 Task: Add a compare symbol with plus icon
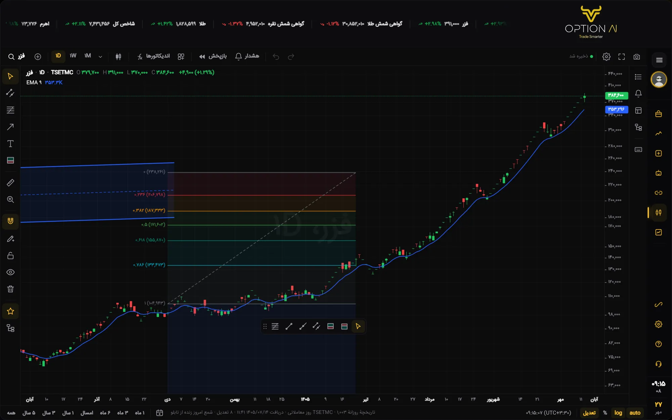click(x=38, y=56)
